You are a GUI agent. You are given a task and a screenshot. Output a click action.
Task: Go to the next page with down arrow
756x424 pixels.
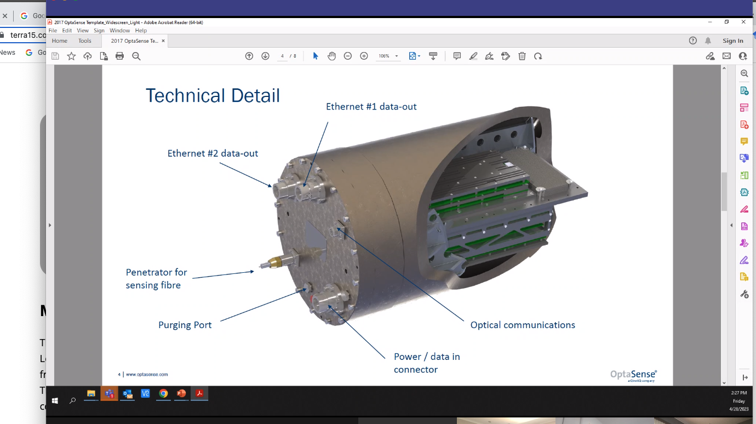266,56
